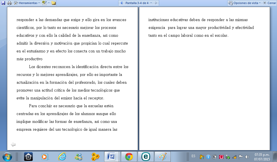The image size is (277, 162).
Task: Click "instituciones educativas" on the right page
Action: pyautogui.click(x=168, y=20)
